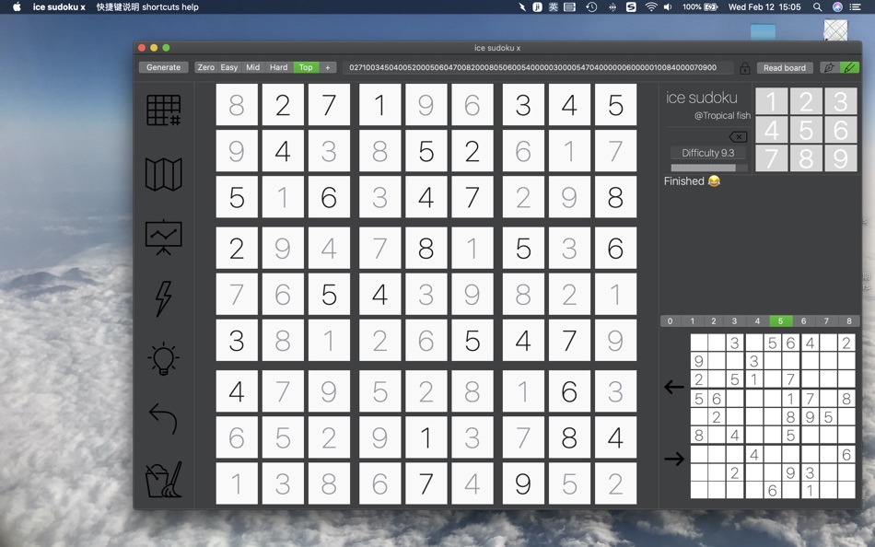This screenshot has width=875, height=547.
Task: Switch to history tab 2
Action: [713, 321]
